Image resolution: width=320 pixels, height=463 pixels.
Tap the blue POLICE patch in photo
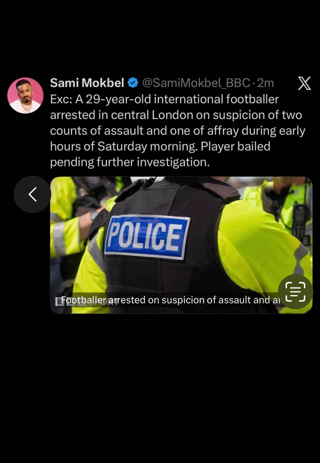(147, 237)
